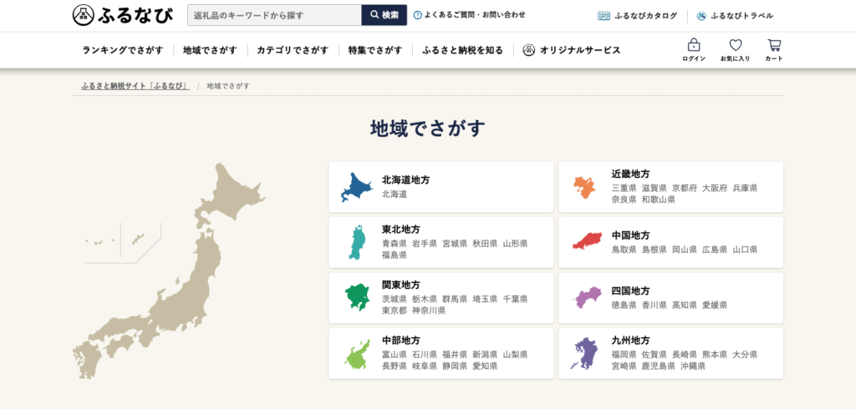Select 神奈川県 prefecture link
856x409 pixels.
[429, 311]
